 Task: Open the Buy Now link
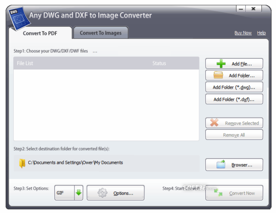pyautogui.click(x=243, y=33)
